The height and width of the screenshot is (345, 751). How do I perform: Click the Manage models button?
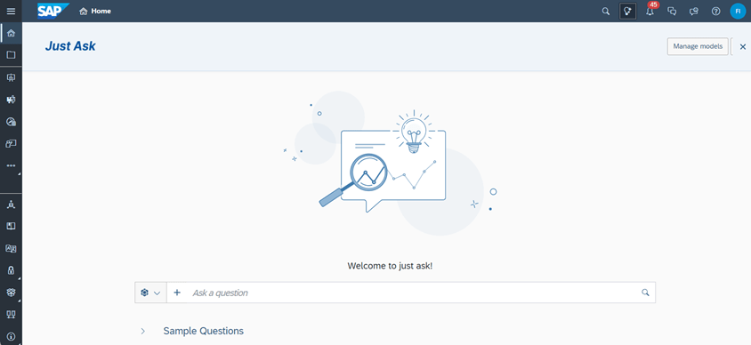click(x=698, y=46)
